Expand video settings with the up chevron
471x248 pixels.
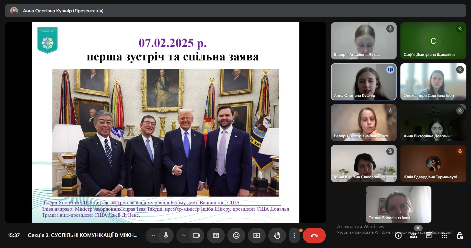(x=183, y=235)
